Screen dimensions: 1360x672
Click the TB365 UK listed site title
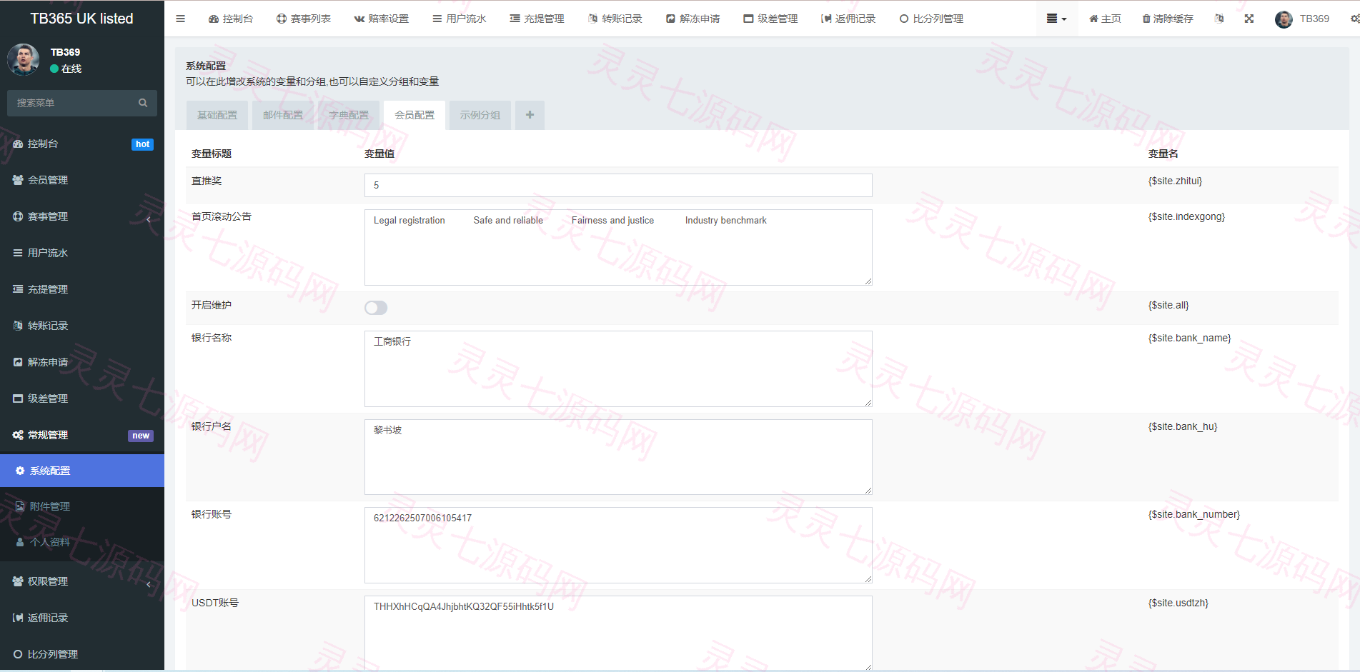[x=82, y=19]
